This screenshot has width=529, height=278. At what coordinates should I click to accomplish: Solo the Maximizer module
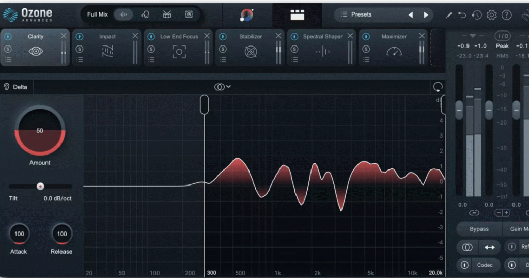[x=366, y=49]
